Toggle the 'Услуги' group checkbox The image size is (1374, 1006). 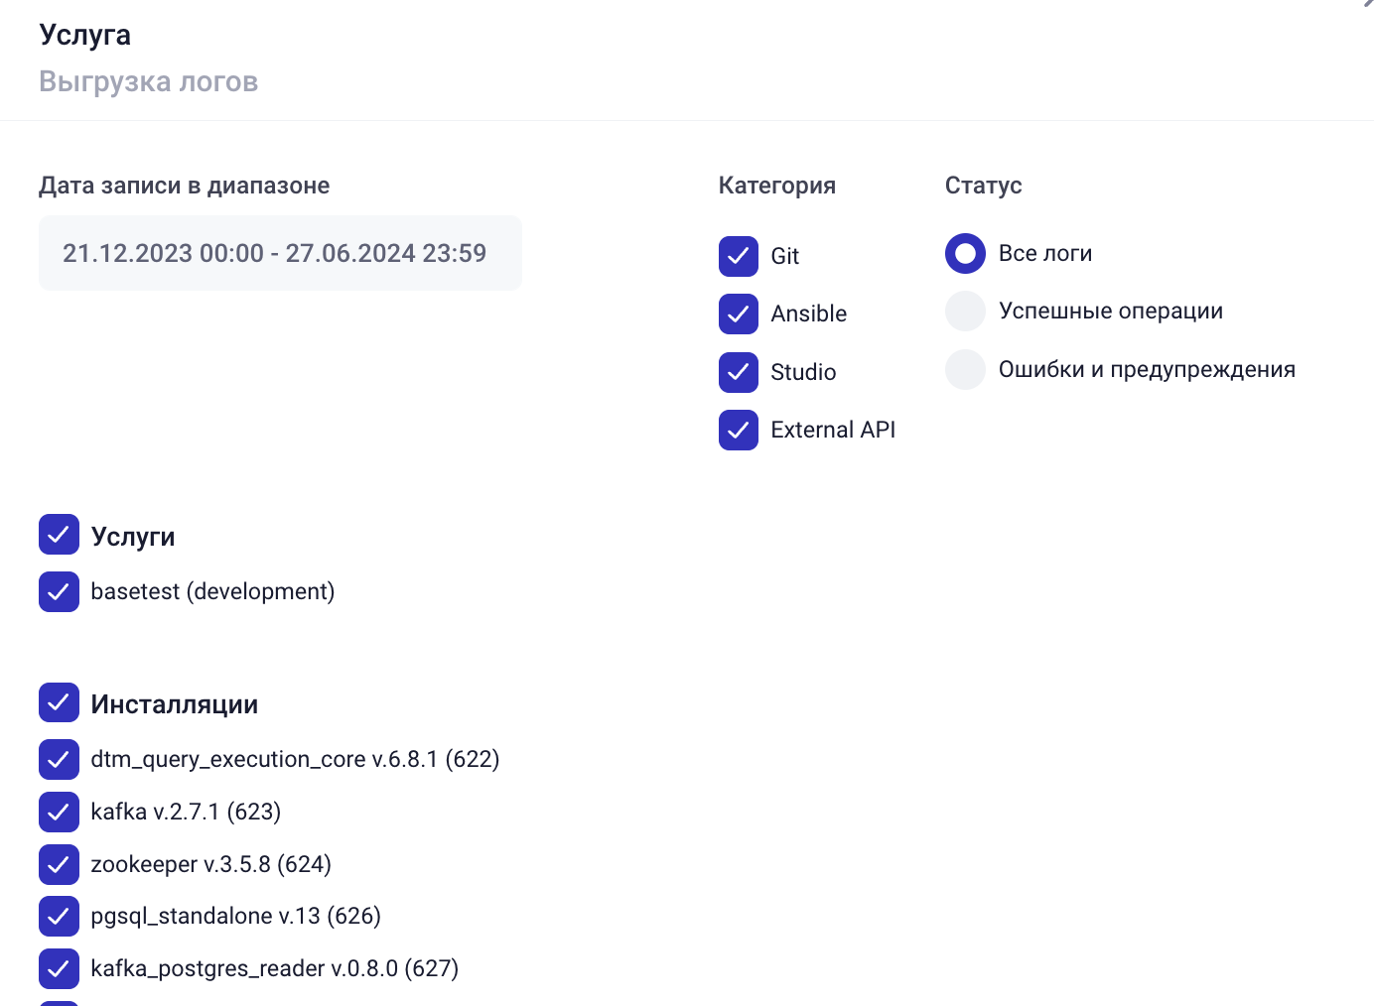click(x=59, y=535)
